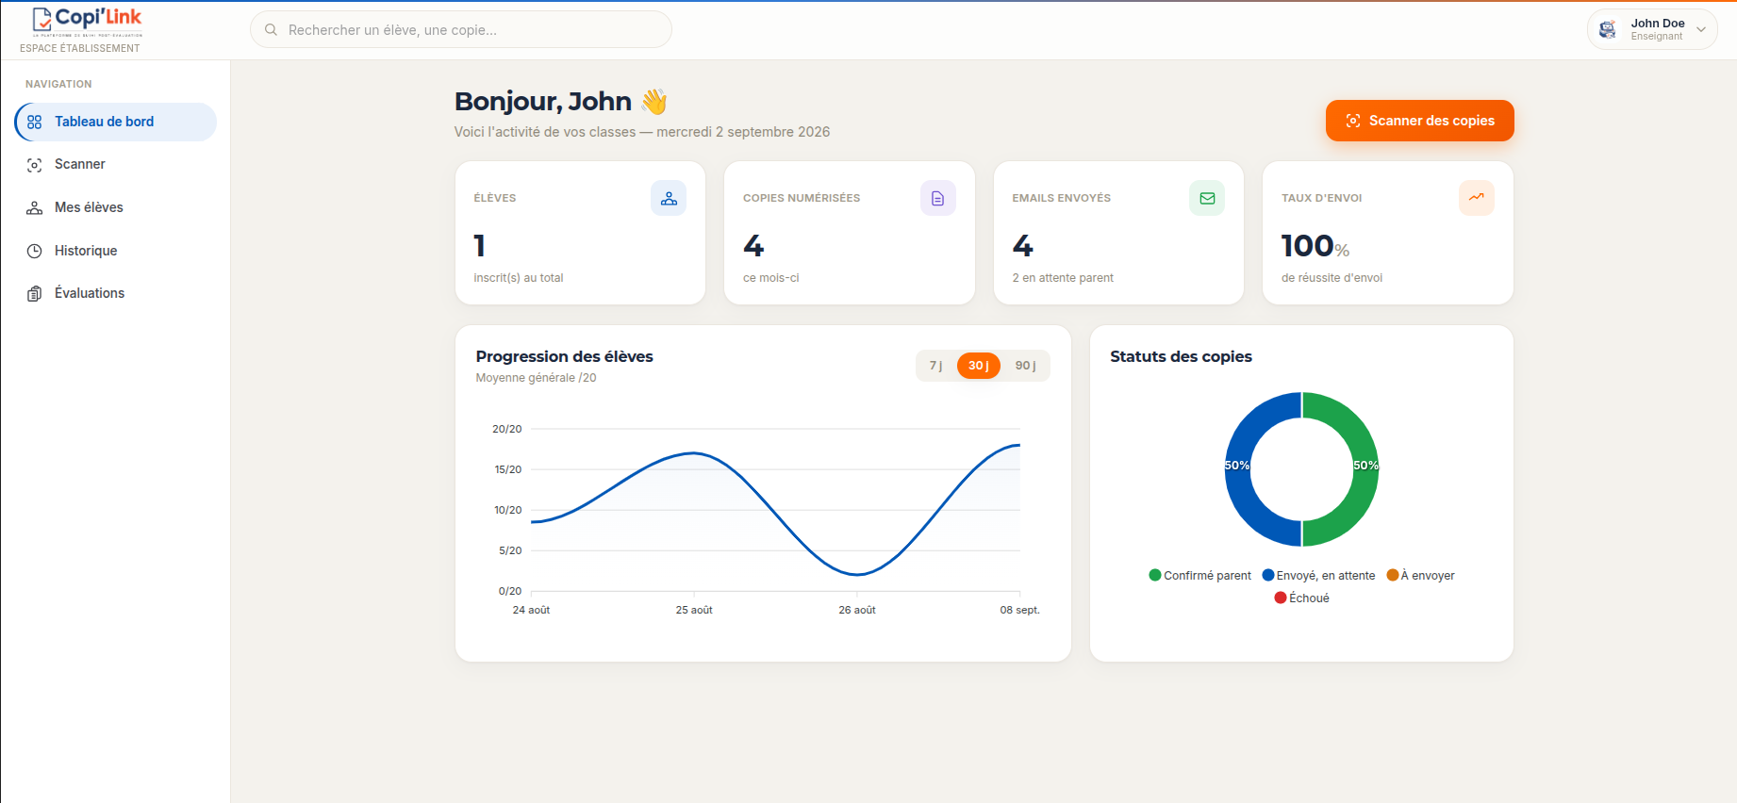This screenshot has width=1737, height=803.
Task: Select the 30 j period
Action: point(979,366)
